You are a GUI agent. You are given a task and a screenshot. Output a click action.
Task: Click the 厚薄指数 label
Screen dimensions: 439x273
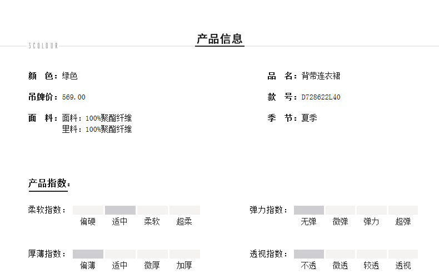[47, 254]
